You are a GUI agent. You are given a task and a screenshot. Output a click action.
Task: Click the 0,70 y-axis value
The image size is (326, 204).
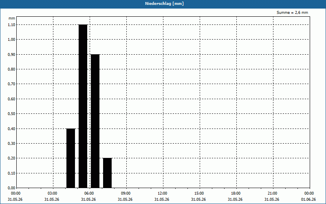click(x=11, y=84)
